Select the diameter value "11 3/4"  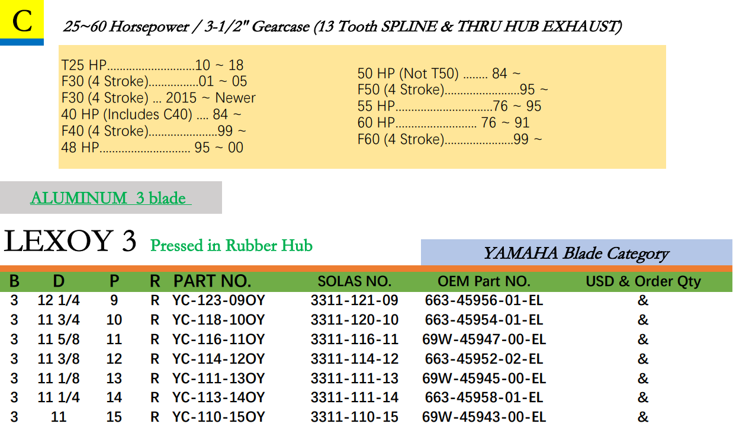pos(59,320)
